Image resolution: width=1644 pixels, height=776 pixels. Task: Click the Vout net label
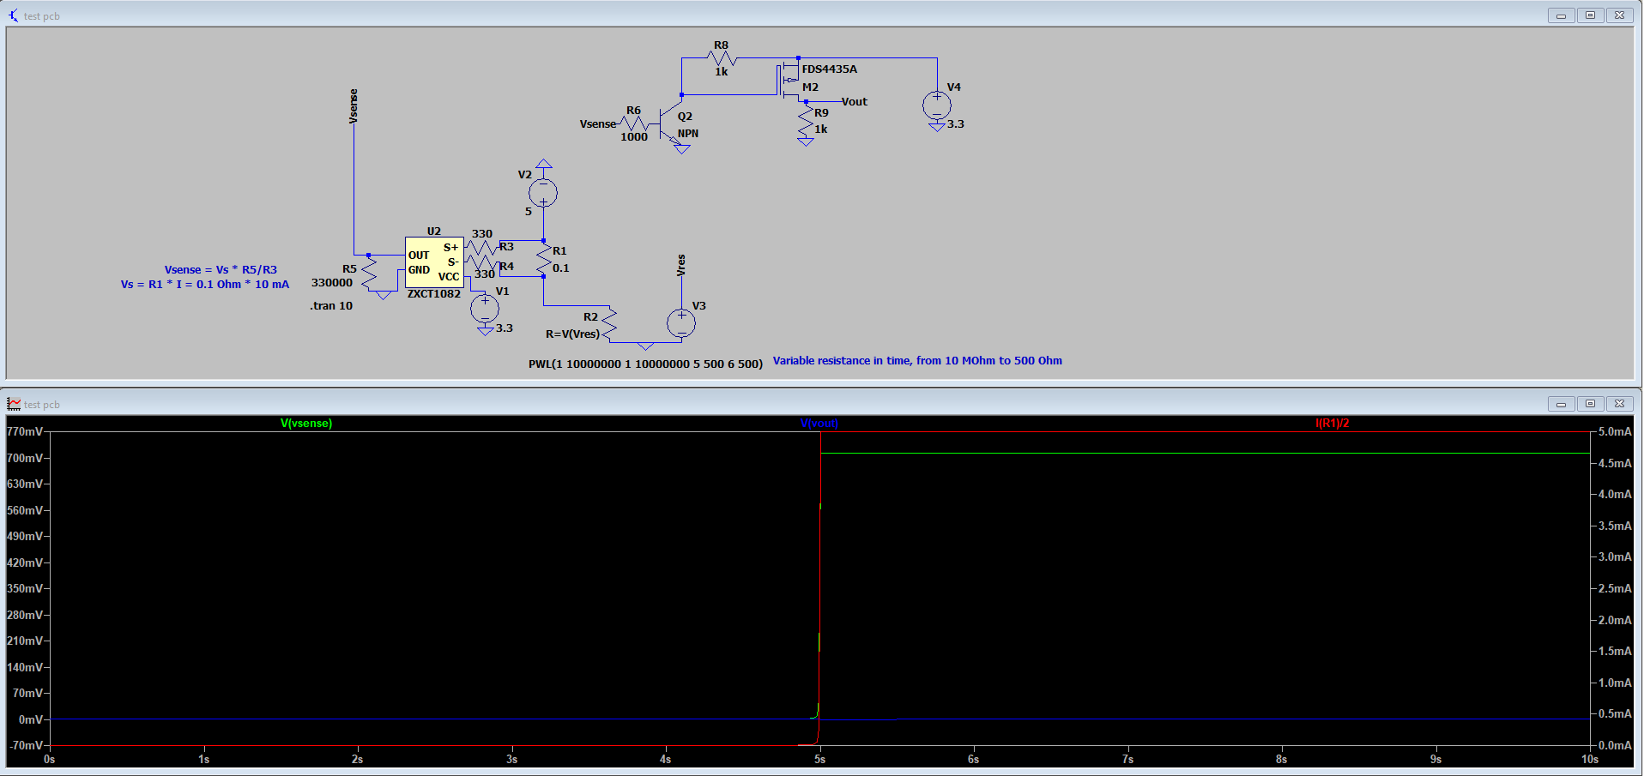854,101
